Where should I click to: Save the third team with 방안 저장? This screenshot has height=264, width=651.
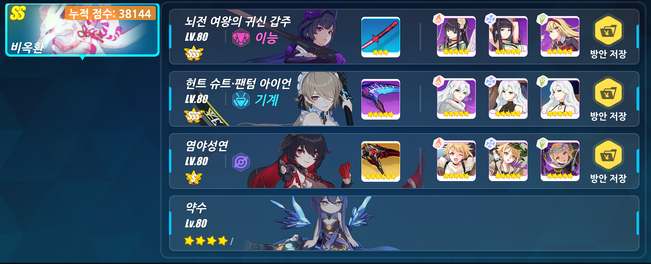tap(608, 161)
